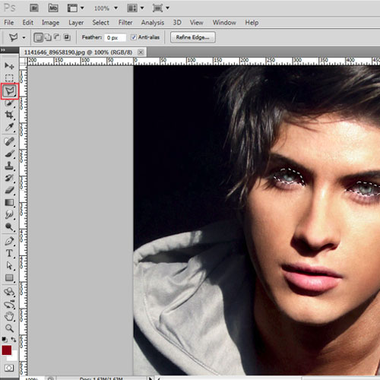
Task: Collapse the toolbox with double-arrow
Action: click(3, 50)
